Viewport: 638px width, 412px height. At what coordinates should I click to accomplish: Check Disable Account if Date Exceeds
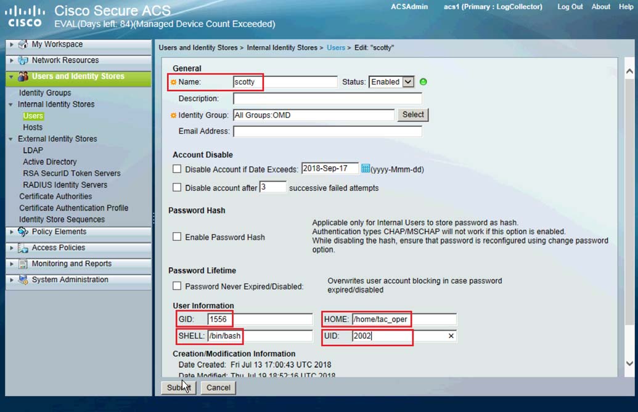178,170
